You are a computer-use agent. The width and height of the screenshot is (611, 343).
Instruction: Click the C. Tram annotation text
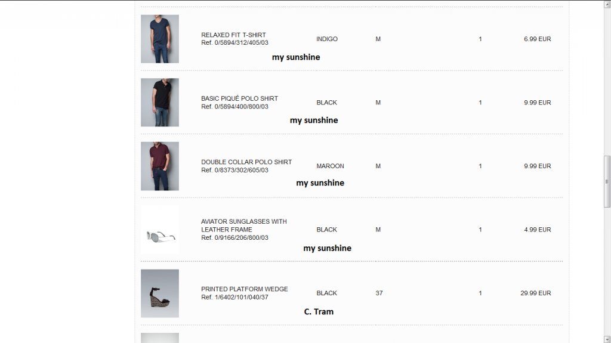319,311
